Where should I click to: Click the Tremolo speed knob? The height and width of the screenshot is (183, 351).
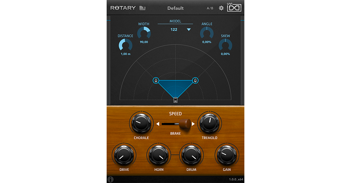point(209,123)
